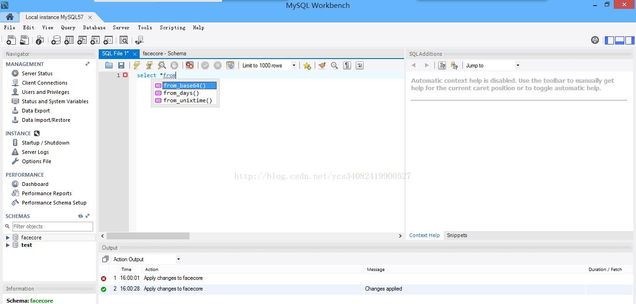Refresh the schemas list

(81, 216)
